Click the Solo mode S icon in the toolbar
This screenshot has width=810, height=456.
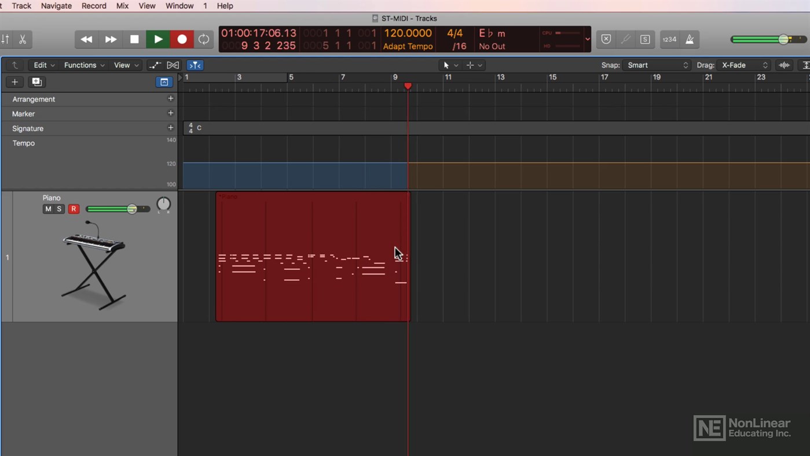coord(644,39)
